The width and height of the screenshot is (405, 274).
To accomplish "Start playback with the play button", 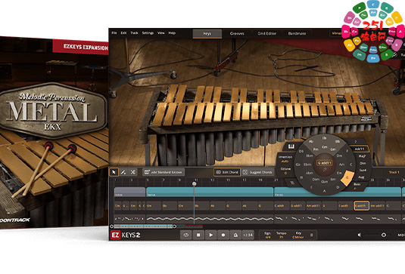I will 210,235.
